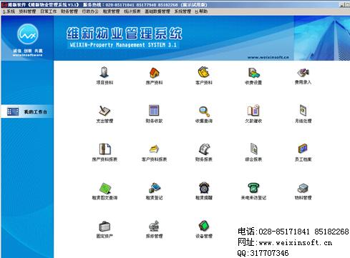
Task: Click the 设备管理 icon
Action: (x=204, y=226)
